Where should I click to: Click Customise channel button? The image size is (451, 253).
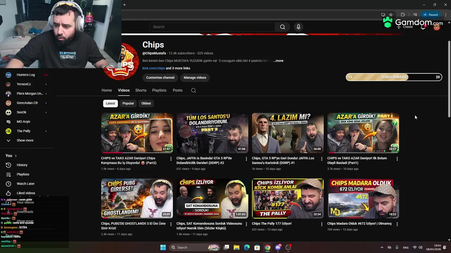click(x=160, y=78)
